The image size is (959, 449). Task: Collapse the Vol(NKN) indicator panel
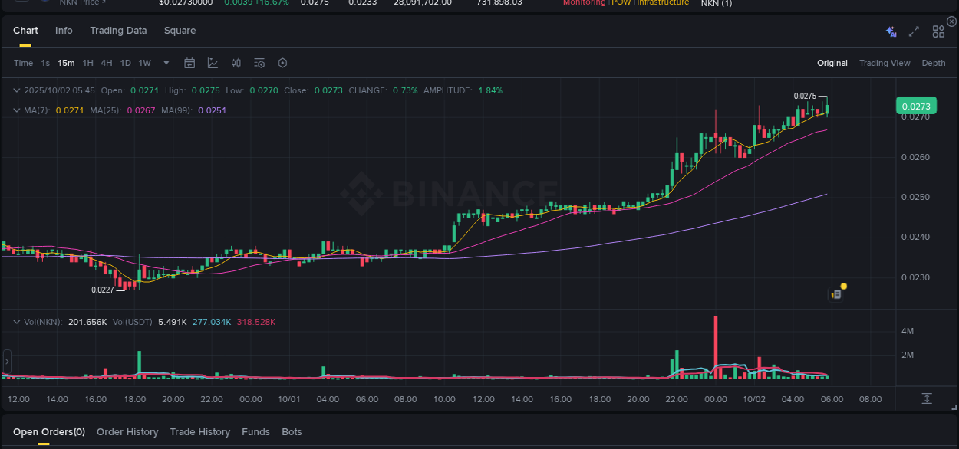(x=15, y=321)
